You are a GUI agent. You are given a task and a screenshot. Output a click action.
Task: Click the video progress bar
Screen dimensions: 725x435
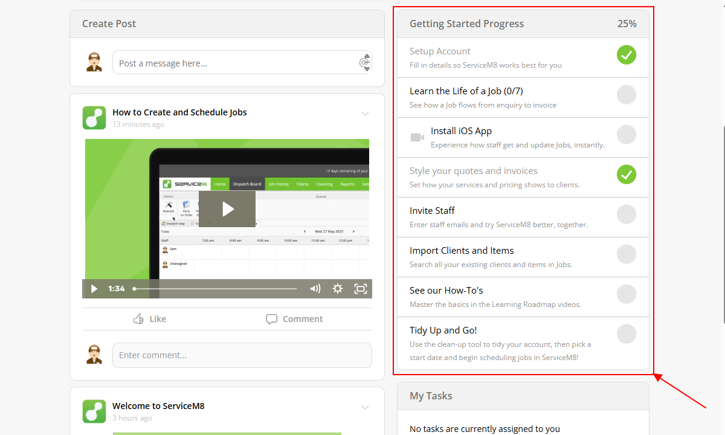click(x=215, y=289)
